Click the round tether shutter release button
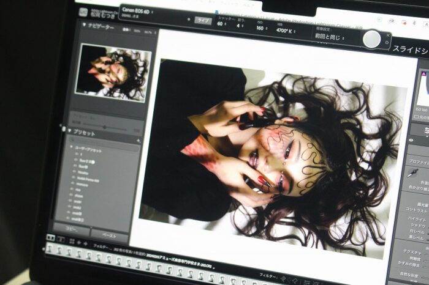 pyautogui.click(x=372, y=39)
